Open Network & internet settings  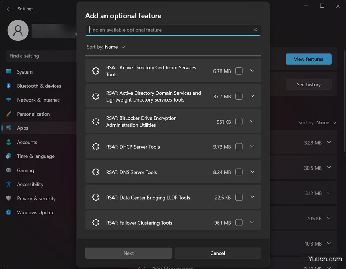point(39,100)
